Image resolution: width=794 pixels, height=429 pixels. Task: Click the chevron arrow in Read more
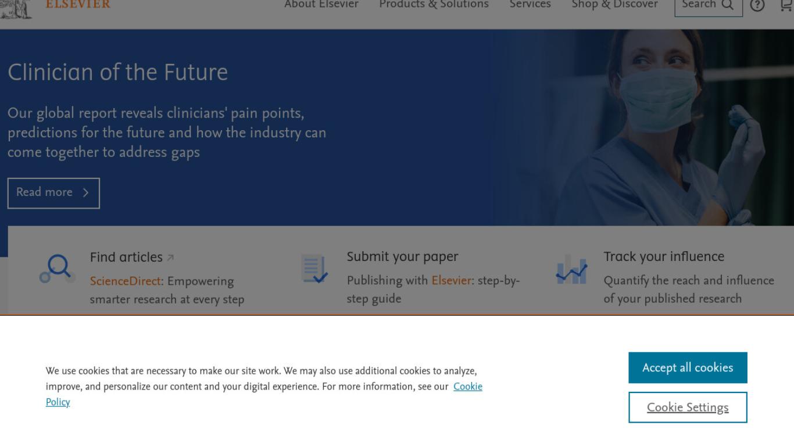[85, 193]
